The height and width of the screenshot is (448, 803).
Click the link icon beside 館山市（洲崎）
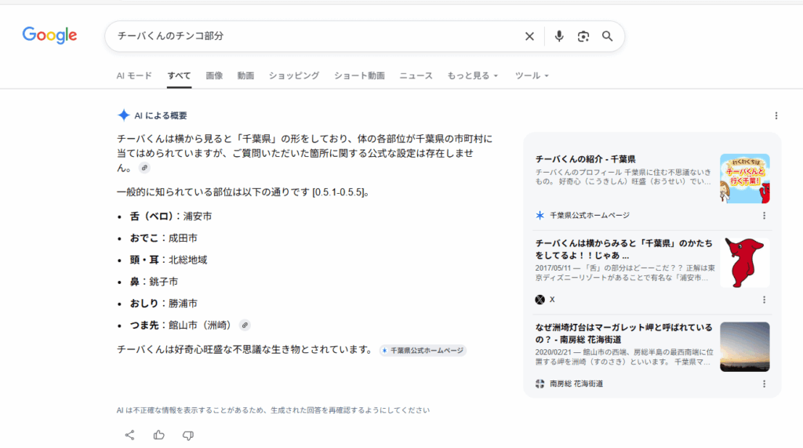245,325
